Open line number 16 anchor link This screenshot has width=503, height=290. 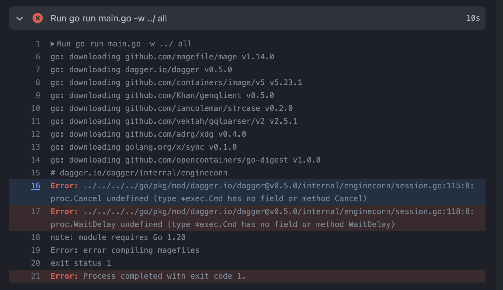35,186
